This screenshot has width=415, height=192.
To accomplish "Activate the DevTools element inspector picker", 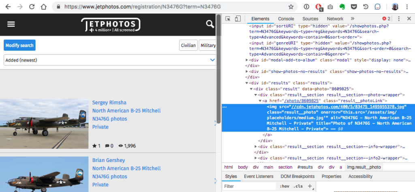I will click(228, 19).
